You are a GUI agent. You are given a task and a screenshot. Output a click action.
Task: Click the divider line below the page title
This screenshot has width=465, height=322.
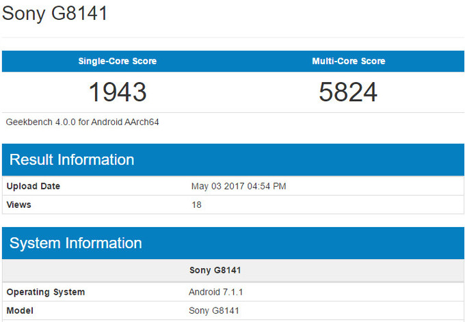point(232,37)
